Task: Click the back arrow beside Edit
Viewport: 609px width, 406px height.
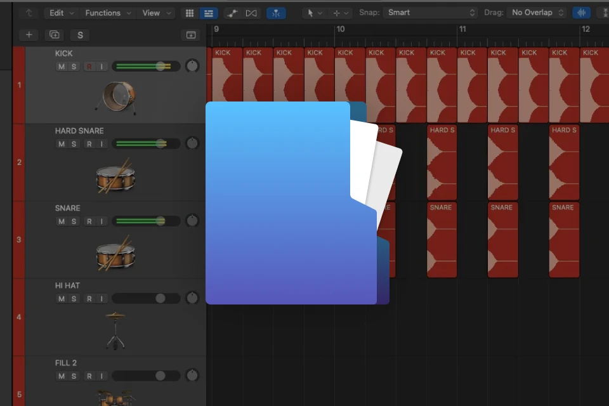Action: (x=29, y=13)
